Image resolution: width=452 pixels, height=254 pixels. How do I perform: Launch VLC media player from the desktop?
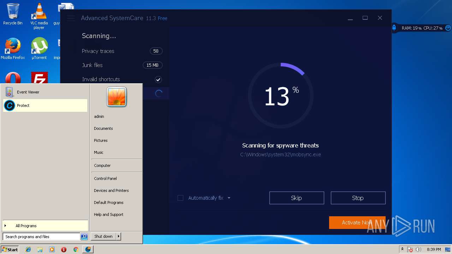click(39, 16)
